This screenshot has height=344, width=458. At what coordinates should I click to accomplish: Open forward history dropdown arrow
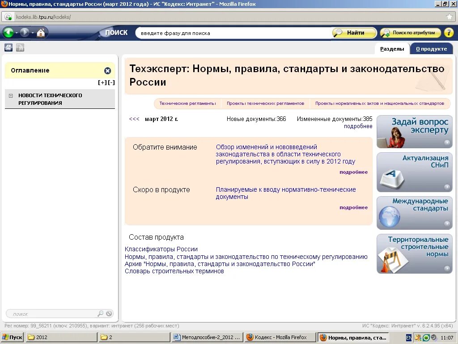click(x=32, y=33)
